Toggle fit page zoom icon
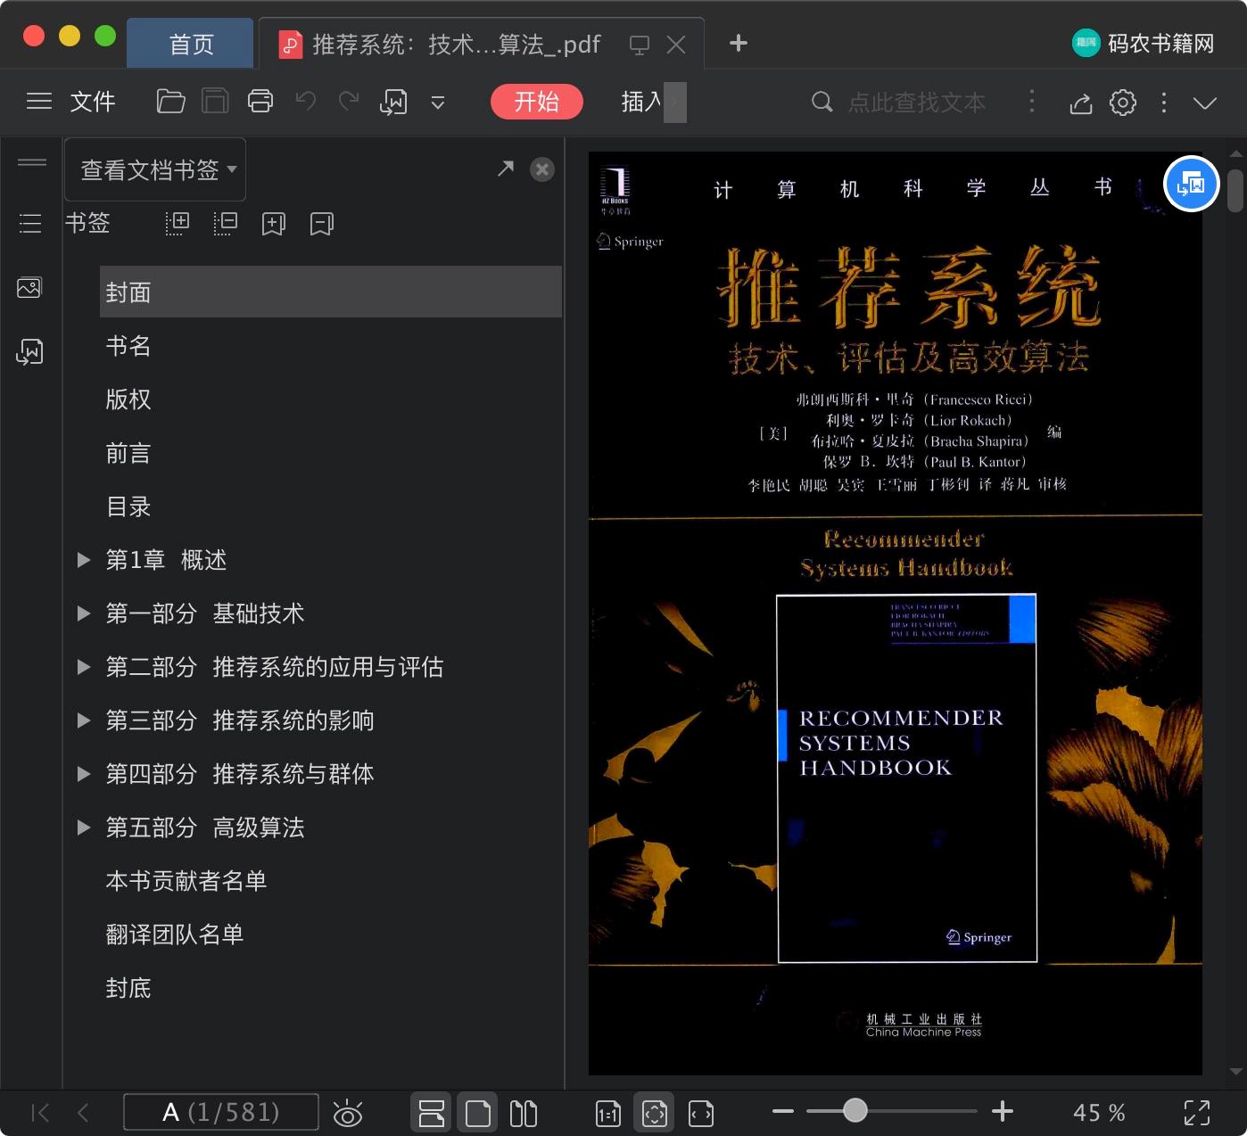This screenshot has height=1136, width=1247. coord(655,1113)
